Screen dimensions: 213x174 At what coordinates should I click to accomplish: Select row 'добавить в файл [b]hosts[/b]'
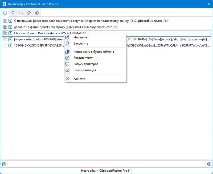click(x=106, y=27)
